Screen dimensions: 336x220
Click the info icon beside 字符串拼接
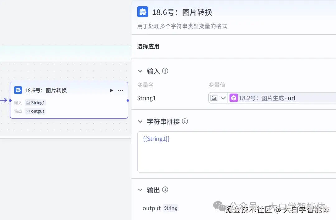click(185, 121)
